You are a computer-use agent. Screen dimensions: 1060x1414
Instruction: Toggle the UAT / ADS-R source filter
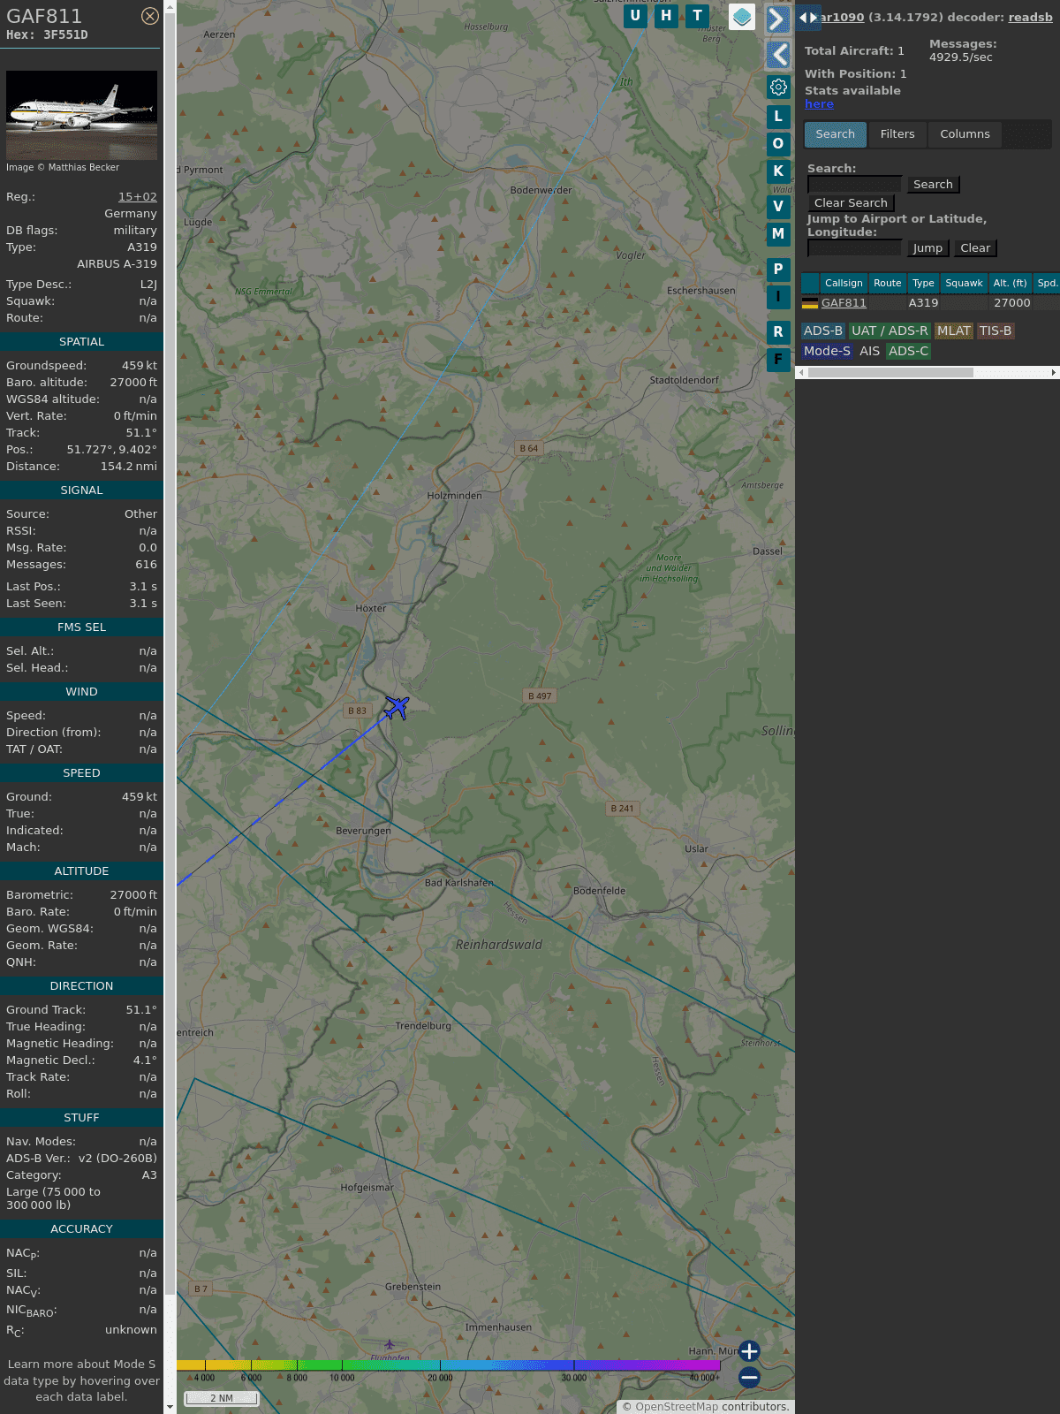click(890, 331)
